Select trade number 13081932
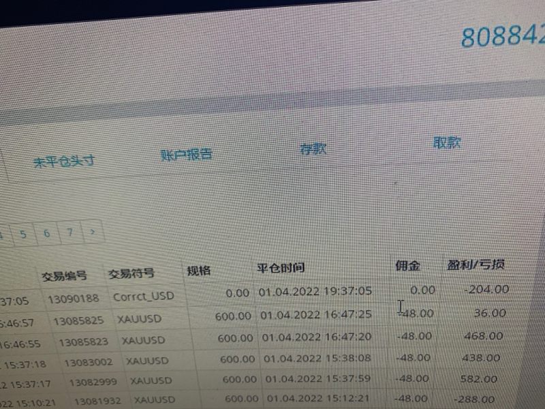The width and height of the screenshot is (545, 409). point(97,402)
